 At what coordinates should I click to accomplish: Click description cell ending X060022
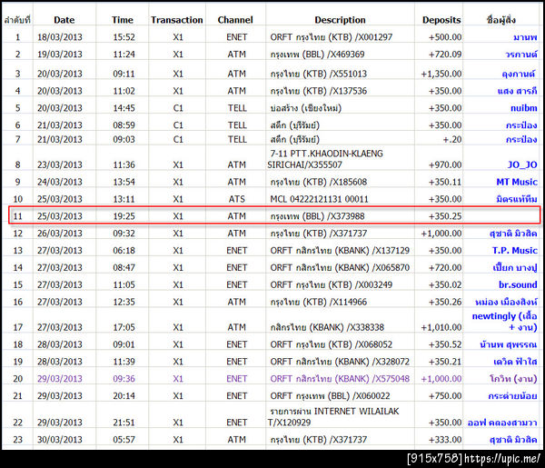coord(330,395)
